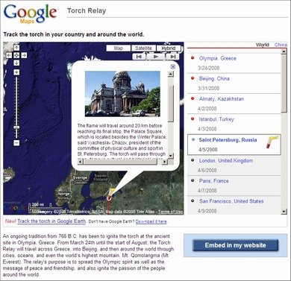Skip to previous torch relay stop
The height and width of the screenshot is (281, 291).
coord(139,57)
